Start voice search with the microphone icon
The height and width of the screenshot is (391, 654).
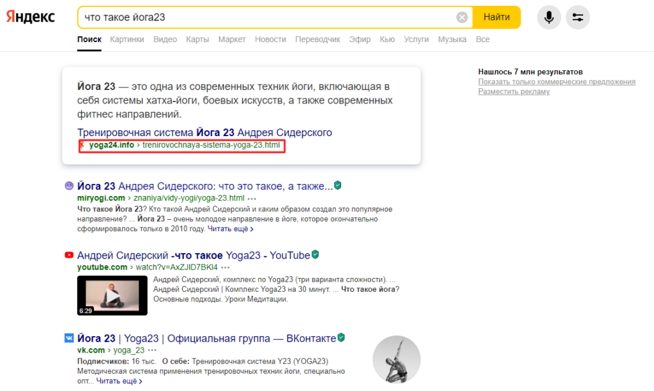coord(549,17)
